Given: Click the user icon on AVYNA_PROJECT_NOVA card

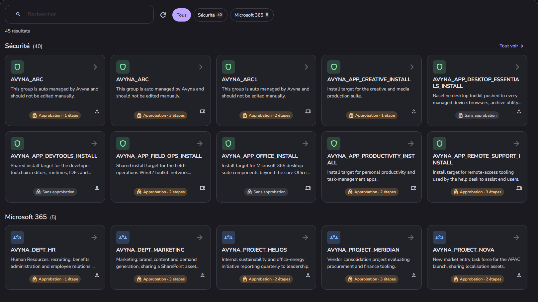Looking at the screenshot, I should tap(519, 275).
